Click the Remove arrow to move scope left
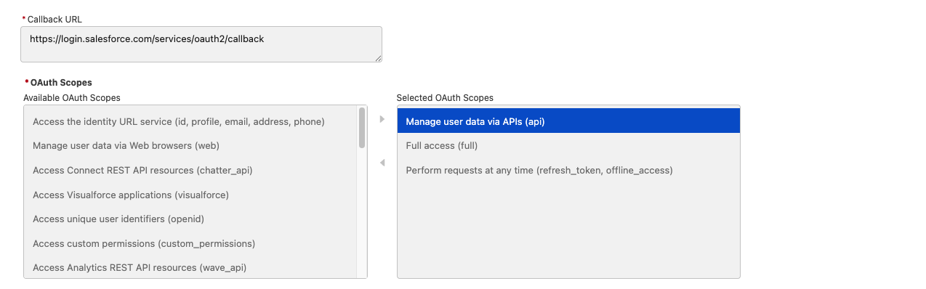Image resolution: width=926 pixels, height=289 pixels. coord(382,163)
